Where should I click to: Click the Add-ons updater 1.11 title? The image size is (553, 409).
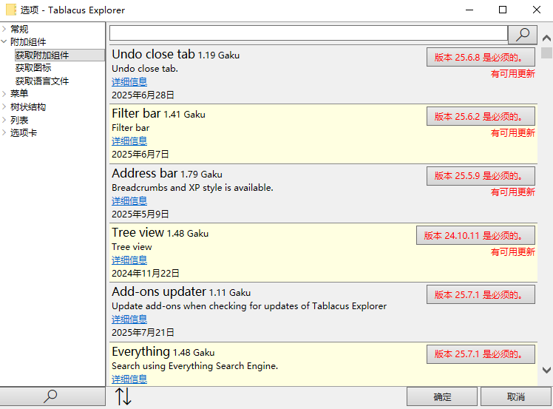[181, 292]
